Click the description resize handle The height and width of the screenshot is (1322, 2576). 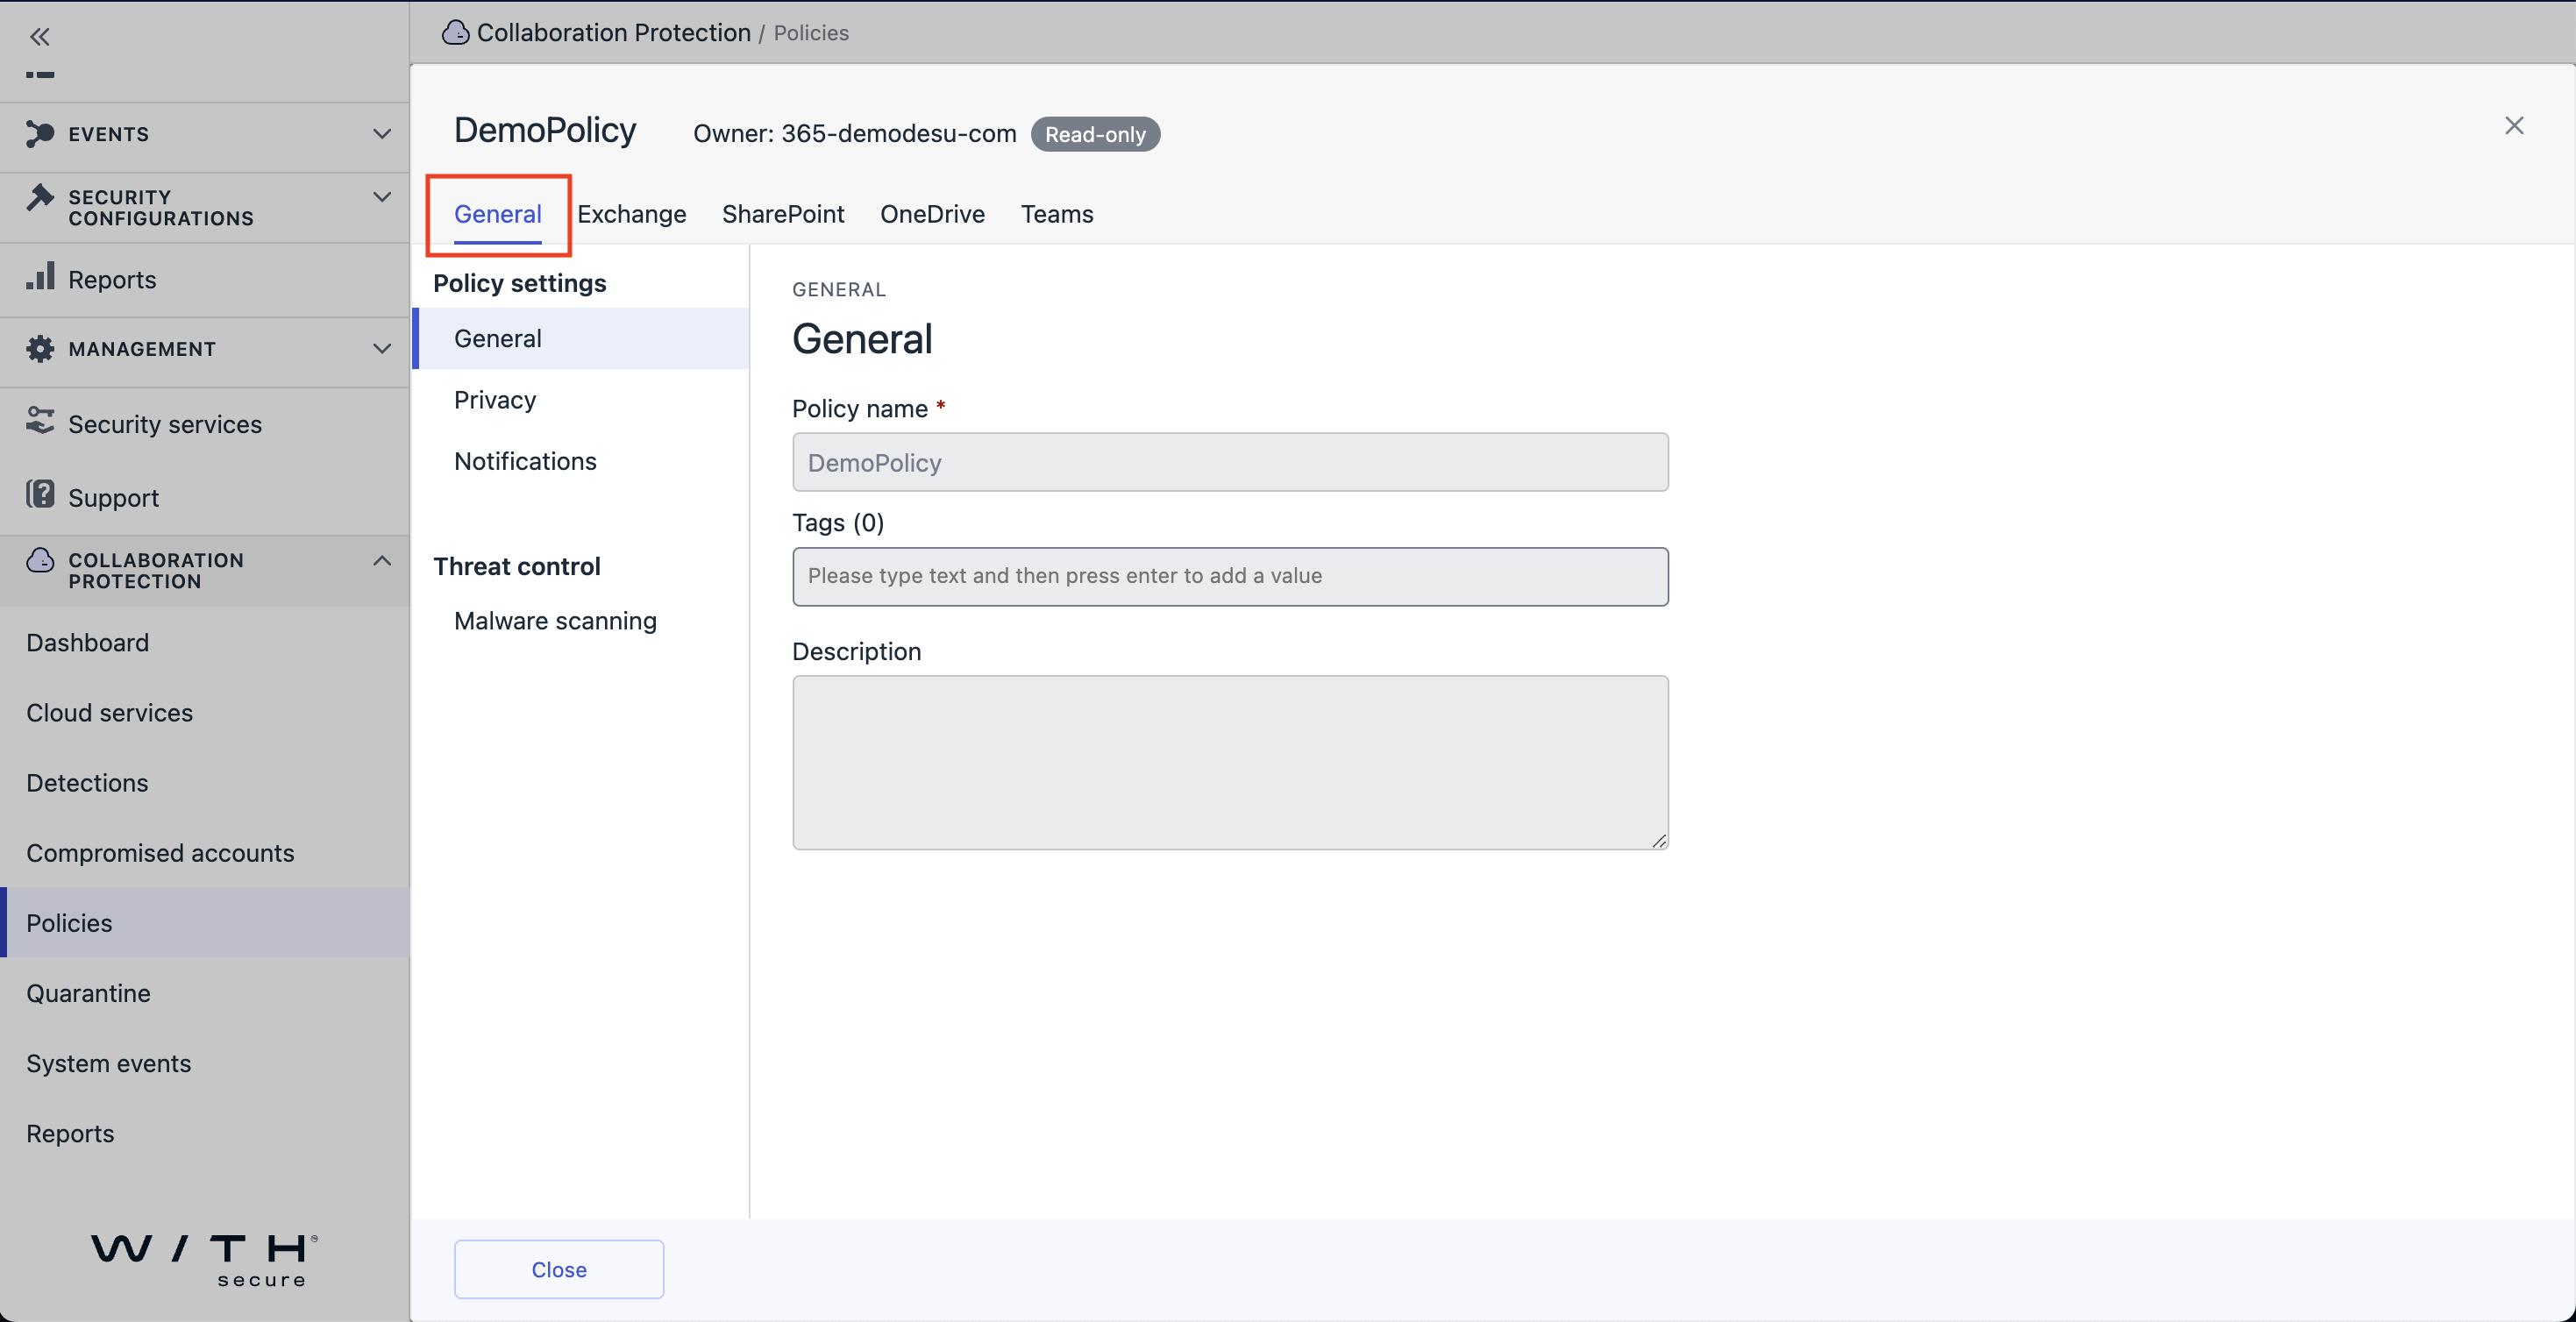coord(1659,841)
